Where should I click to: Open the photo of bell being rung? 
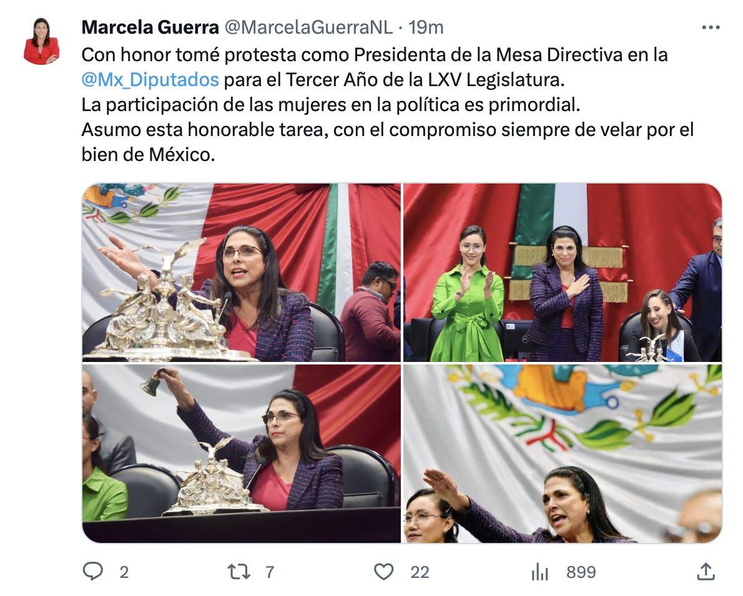241,453
